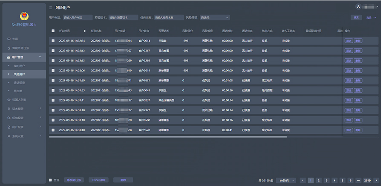The width and height of the screenshot is (383, 186).
Task: Select 通话记录 in the sidebar submenu
Action: click(x=19, y=83)
